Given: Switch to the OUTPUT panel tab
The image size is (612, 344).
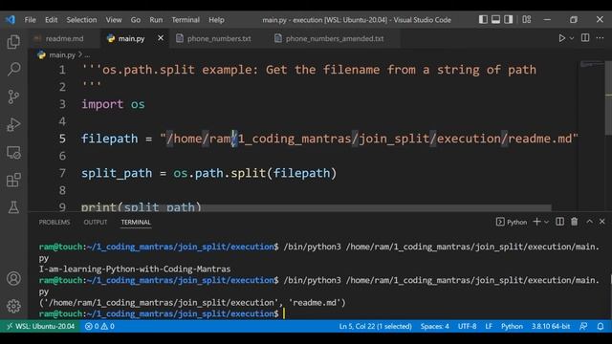Looking at the screenshot, I should 96,223.
